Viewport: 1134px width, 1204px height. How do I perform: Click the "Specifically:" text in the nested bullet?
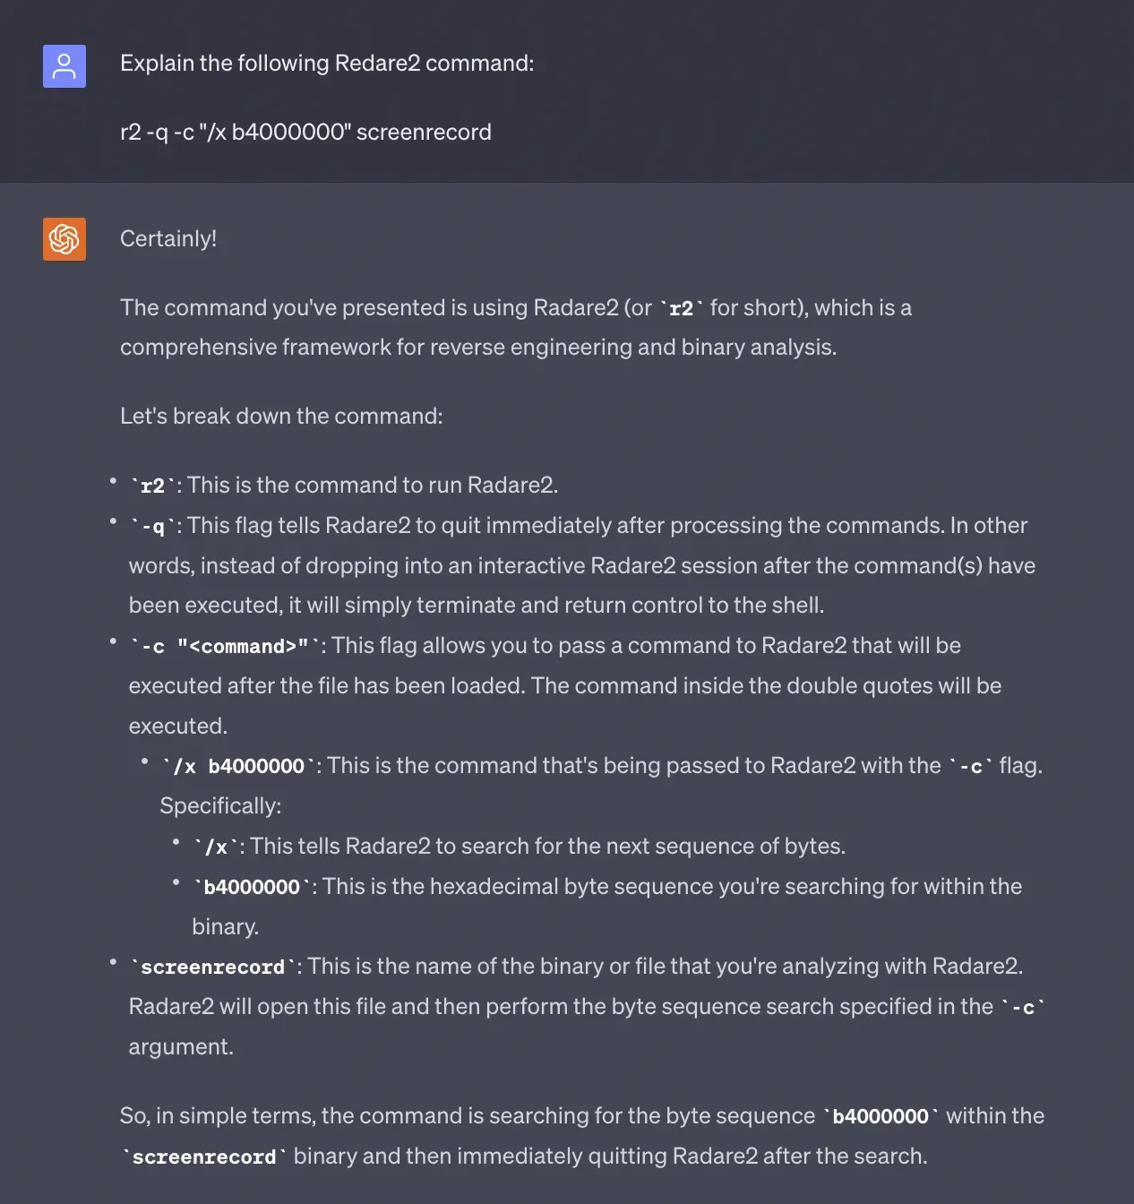220,806
